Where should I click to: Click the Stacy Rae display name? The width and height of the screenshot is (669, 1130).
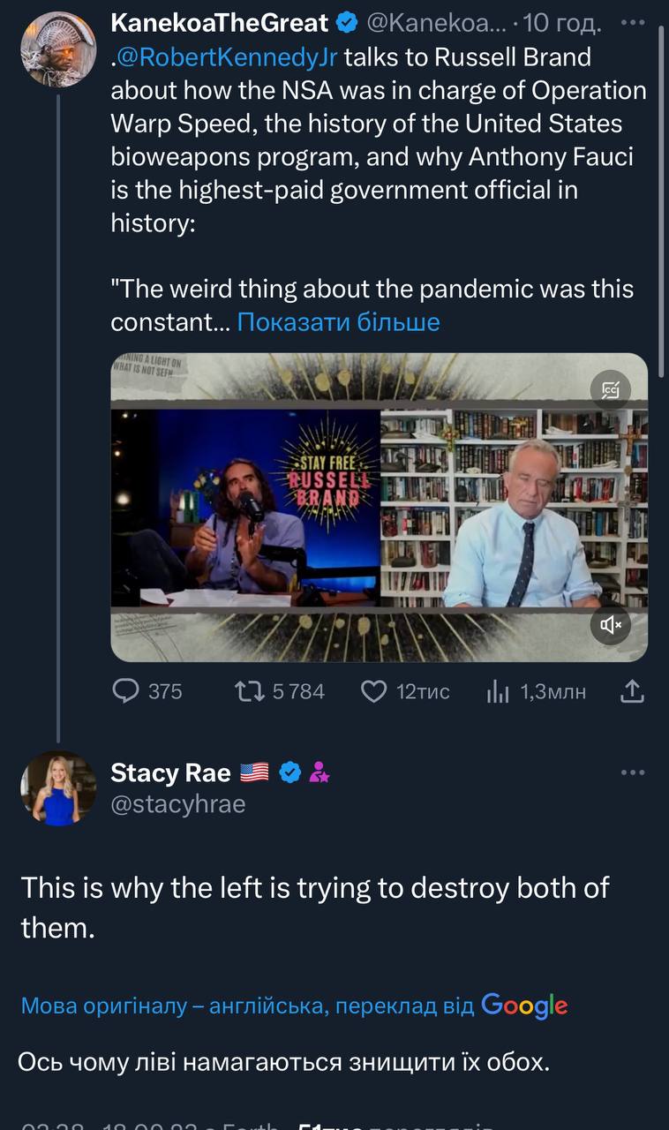click(x=170, y=773)
